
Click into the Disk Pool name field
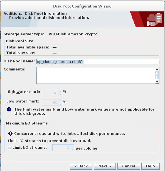tap(98, 62)
